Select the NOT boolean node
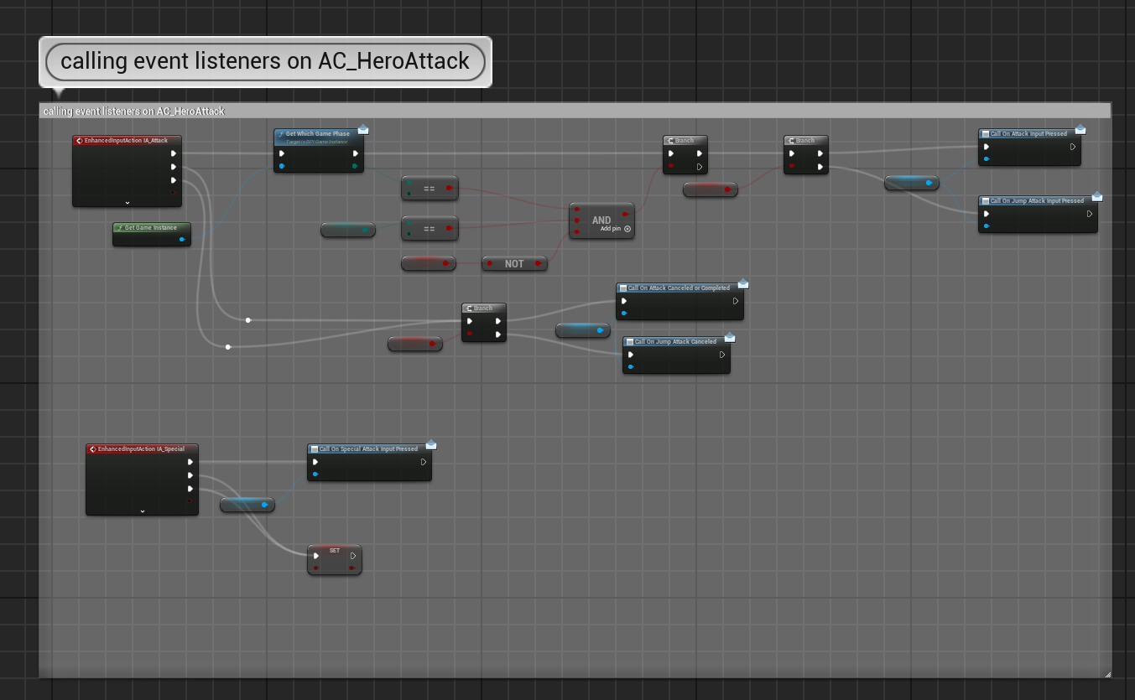 click(514, 263)
